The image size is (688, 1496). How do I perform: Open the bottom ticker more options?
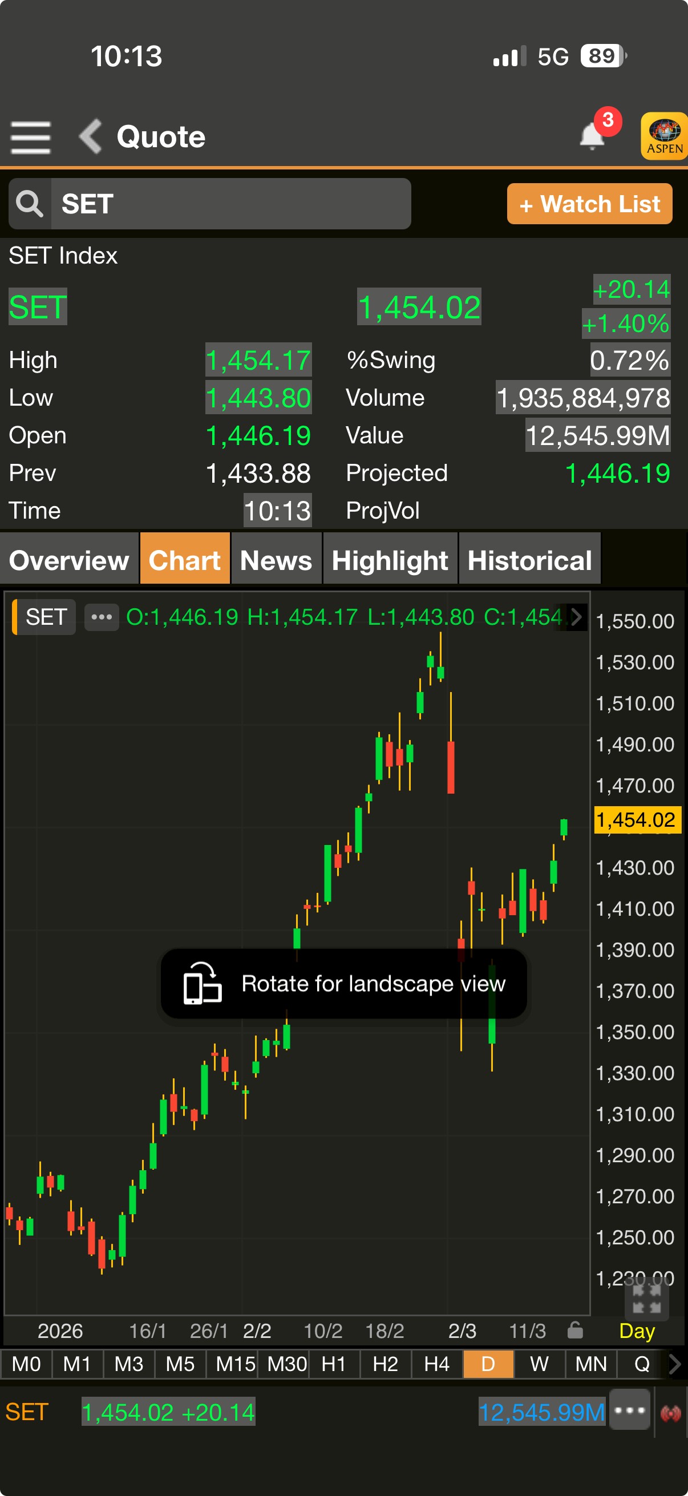pyautogui.click(x=630, y=1410)
